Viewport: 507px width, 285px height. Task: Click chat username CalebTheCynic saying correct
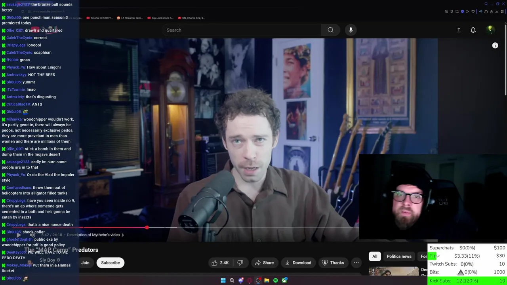[x=19, y=38]
